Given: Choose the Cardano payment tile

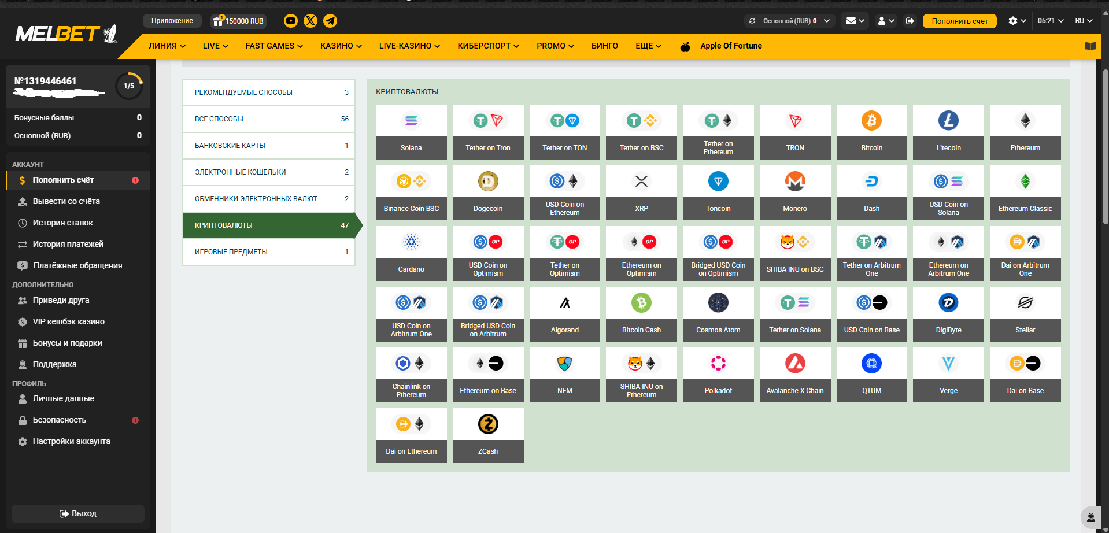Looking at the screenshot, I should coord(411,253).
